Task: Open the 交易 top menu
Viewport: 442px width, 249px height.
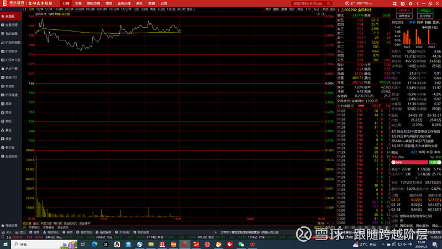Action: 78,4
